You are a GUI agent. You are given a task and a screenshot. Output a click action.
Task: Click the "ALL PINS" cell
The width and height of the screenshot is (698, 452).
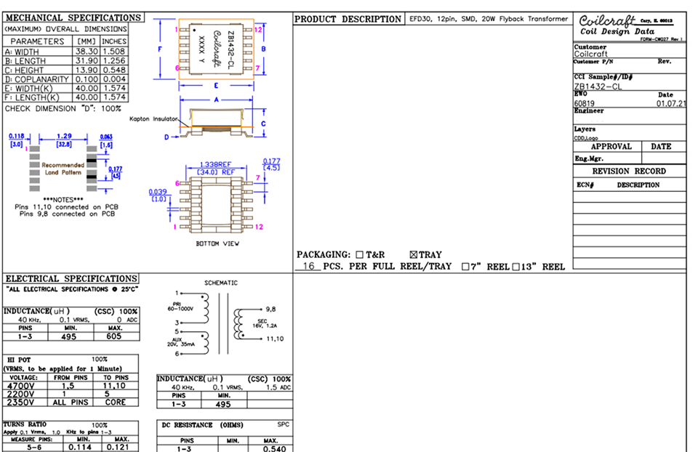71,402
